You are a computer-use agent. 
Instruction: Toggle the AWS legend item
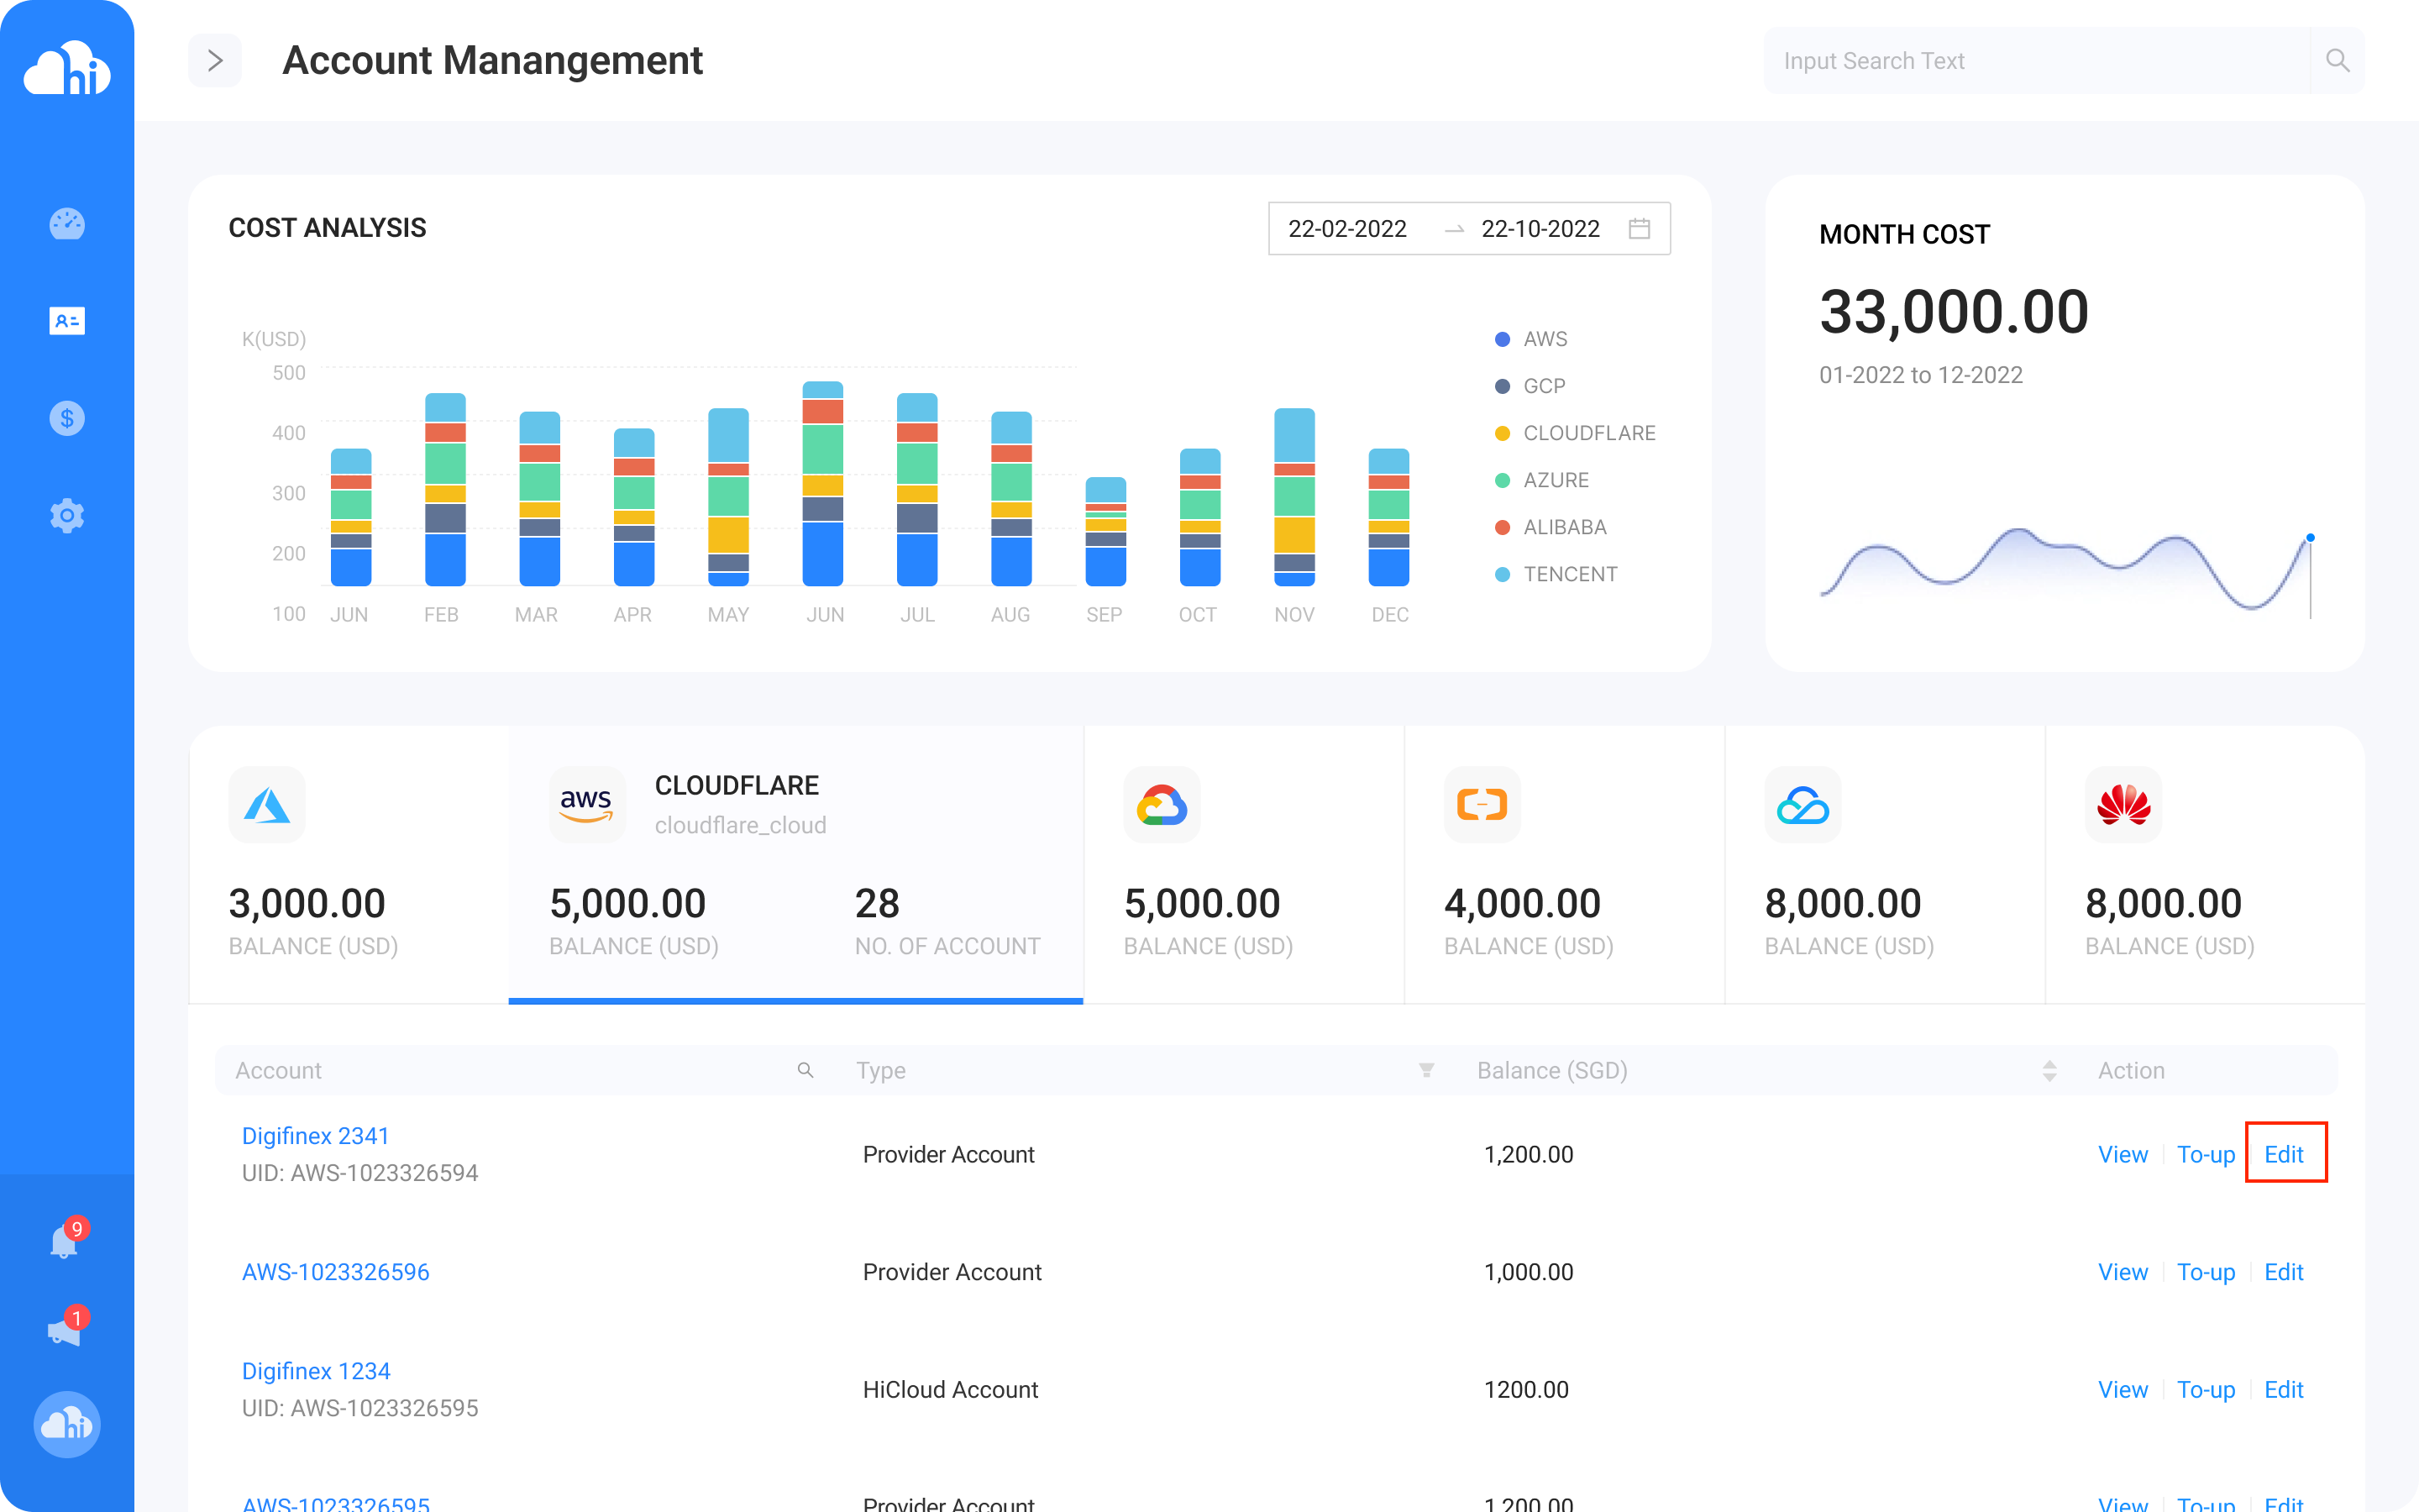pyautogui.click(x=1530, y=339)
